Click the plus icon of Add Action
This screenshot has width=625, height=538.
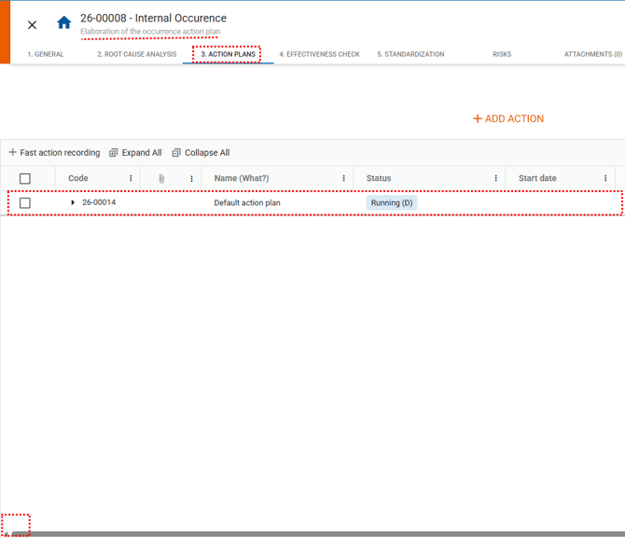[478, 119]
